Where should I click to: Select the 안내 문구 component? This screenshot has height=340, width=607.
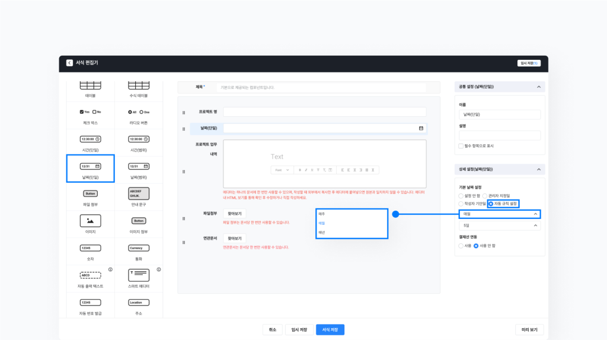click(139, 193)
